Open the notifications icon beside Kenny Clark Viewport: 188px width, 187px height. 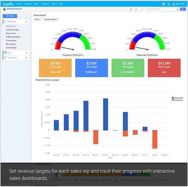(x=169, y=4)
